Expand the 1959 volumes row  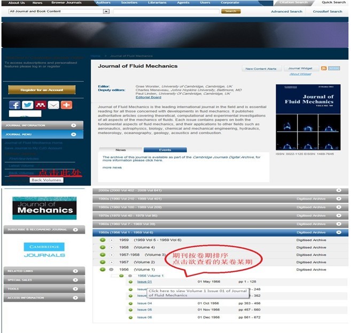pos(112,240)
